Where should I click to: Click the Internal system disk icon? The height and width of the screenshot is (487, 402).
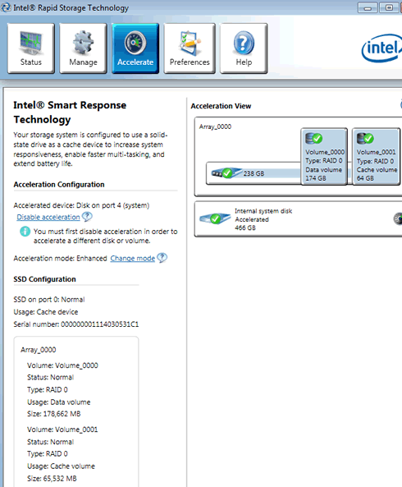215,218
